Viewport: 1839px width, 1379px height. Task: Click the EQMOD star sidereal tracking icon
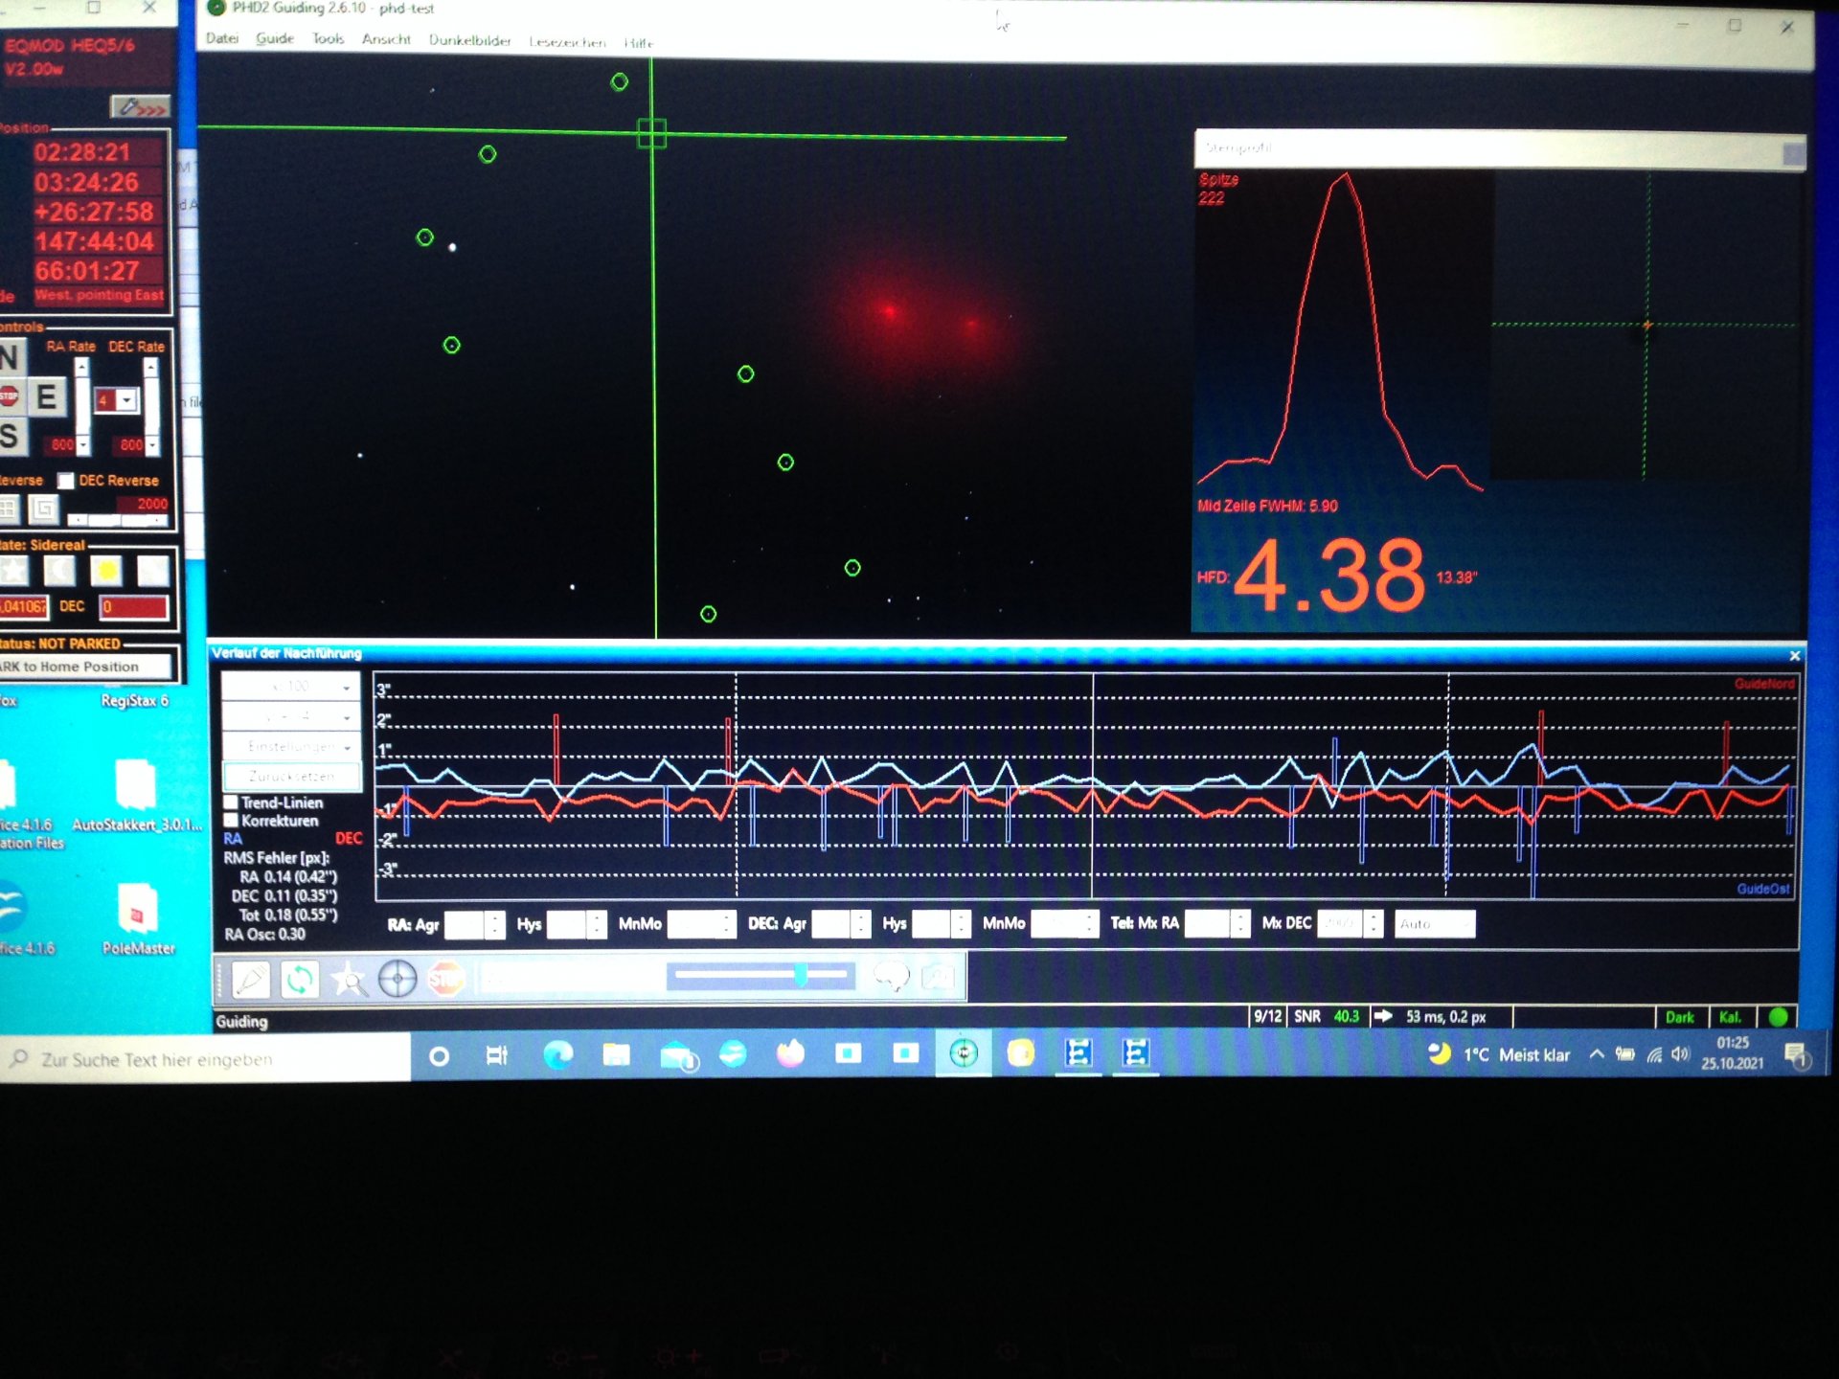[x=12, y=572]
